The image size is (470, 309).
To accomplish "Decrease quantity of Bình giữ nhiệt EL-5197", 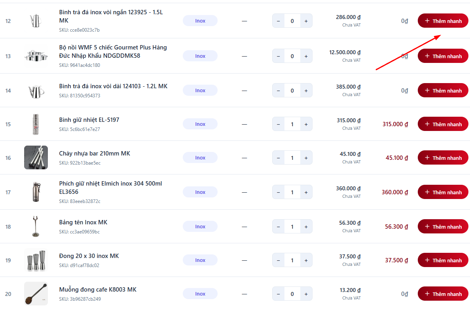I will click(x=278, y=124).
